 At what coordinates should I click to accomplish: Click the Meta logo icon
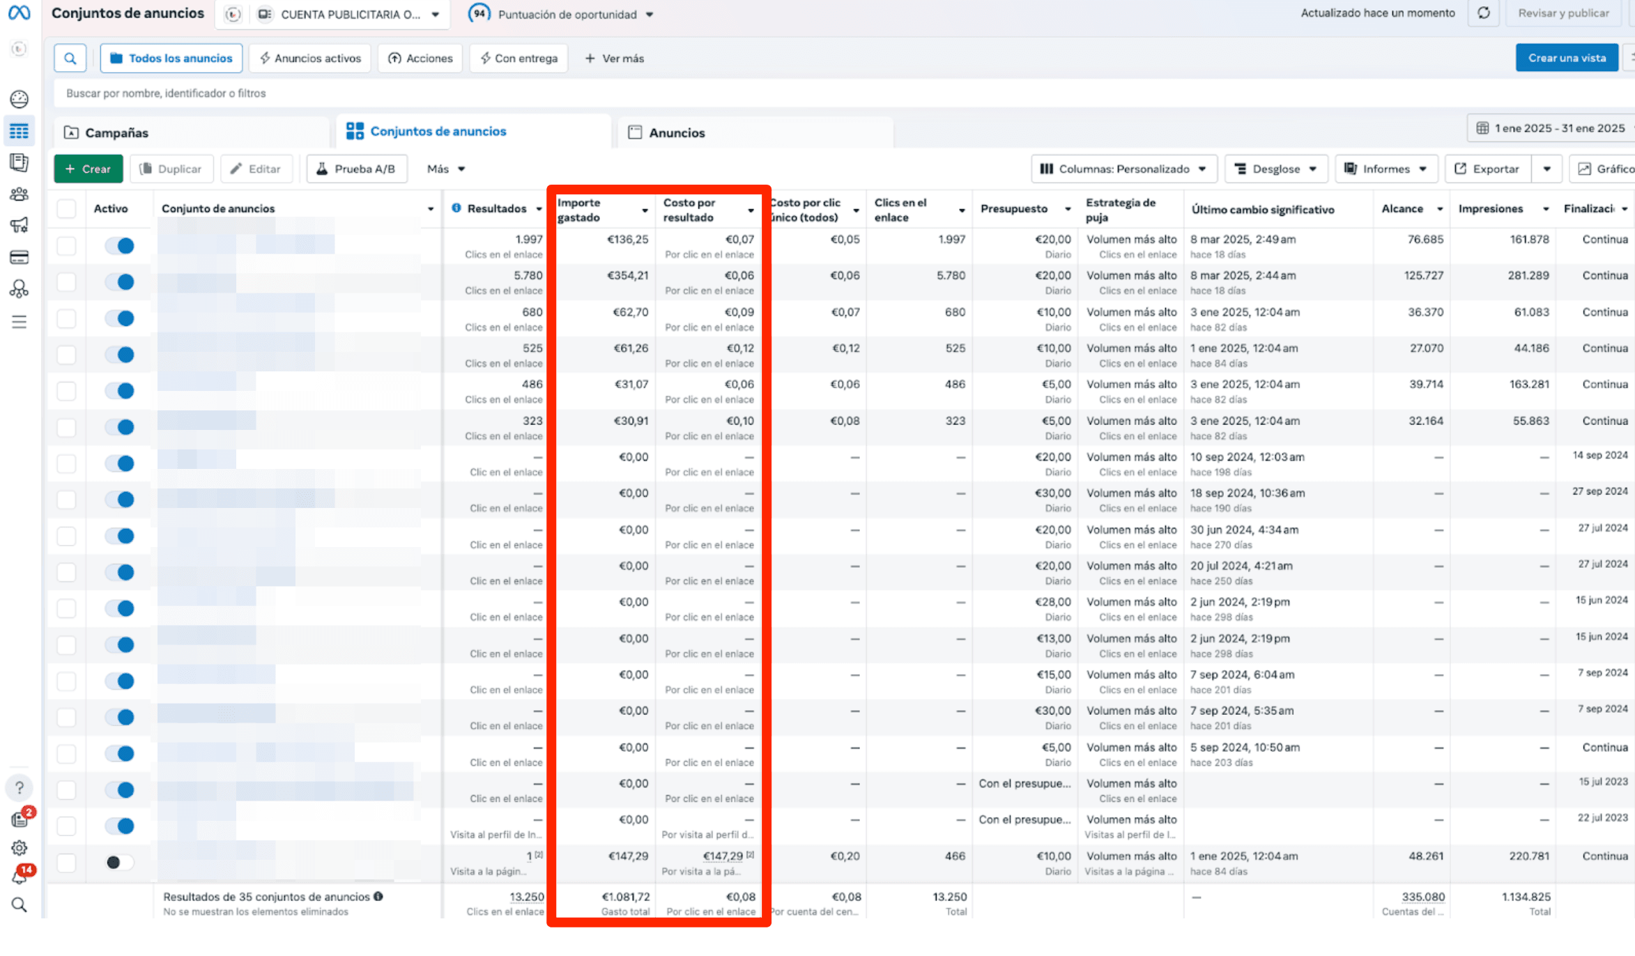19,13
